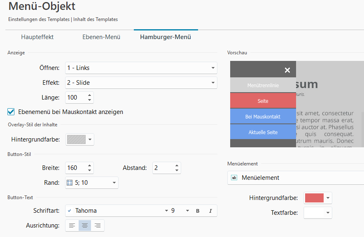Screen dimensions: 364x237
Task: Select right text alignment icon
Action: pos(98,225)
